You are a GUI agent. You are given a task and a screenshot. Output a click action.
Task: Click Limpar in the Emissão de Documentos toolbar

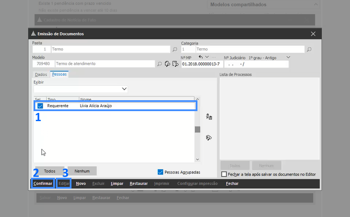tap(117, 183)
